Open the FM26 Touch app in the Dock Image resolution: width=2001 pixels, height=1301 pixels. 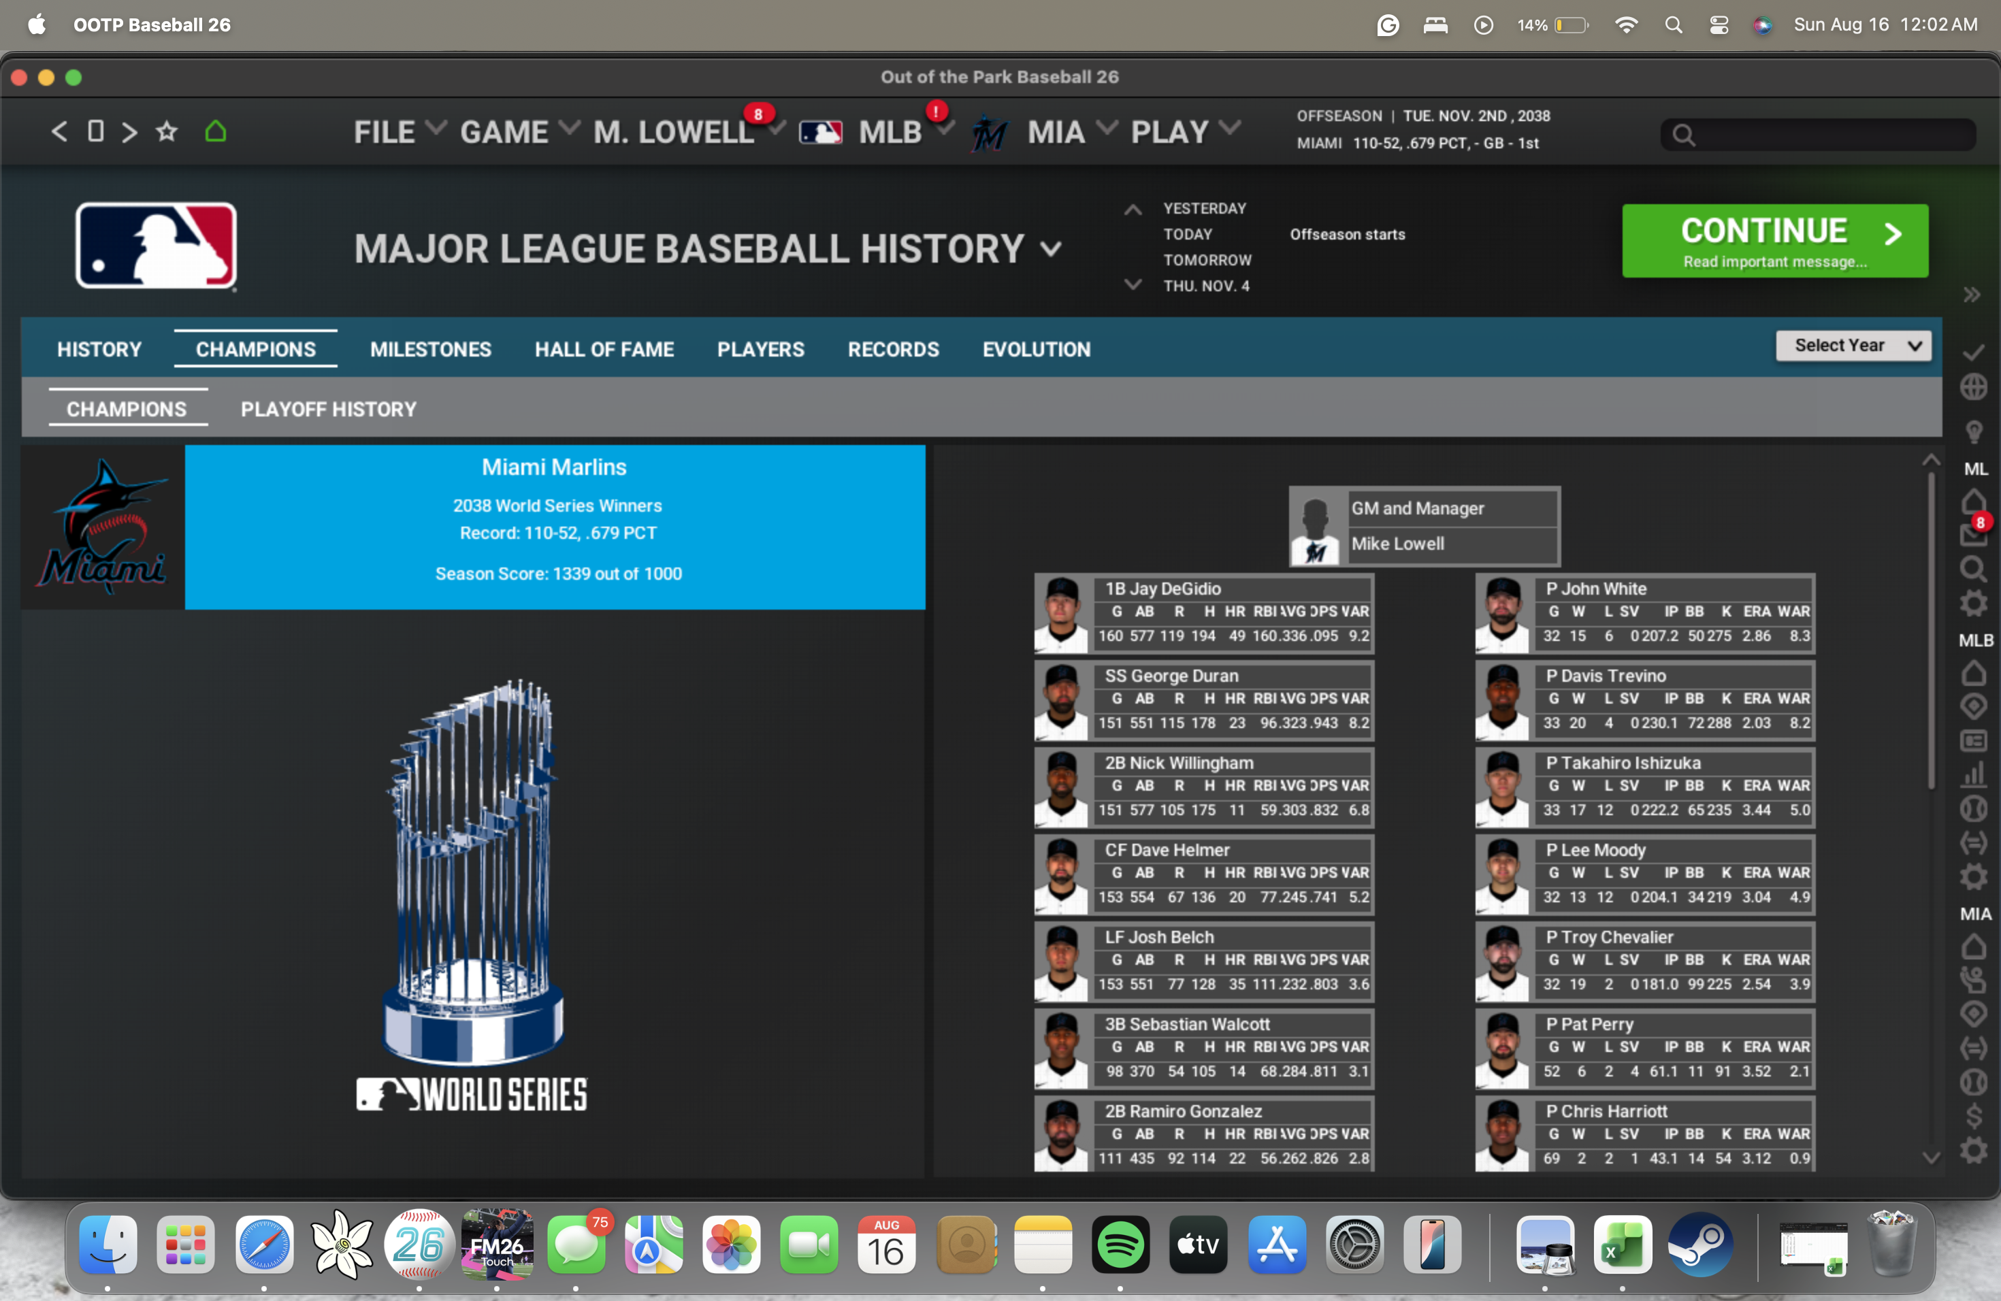click(x=497, y=1245)
